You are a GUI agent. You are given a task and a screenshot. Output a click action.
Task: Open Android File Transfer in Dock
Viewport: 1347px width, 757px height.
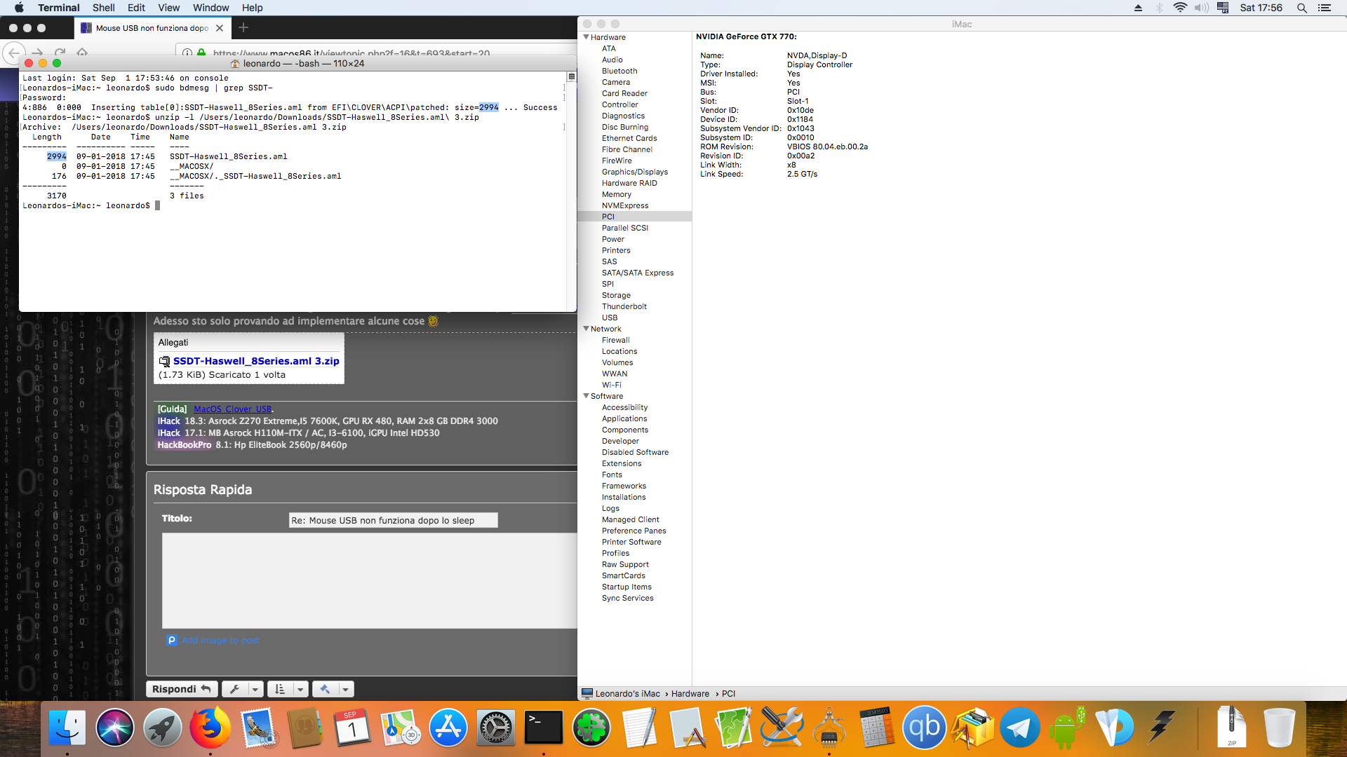[x=1067, y=728]
